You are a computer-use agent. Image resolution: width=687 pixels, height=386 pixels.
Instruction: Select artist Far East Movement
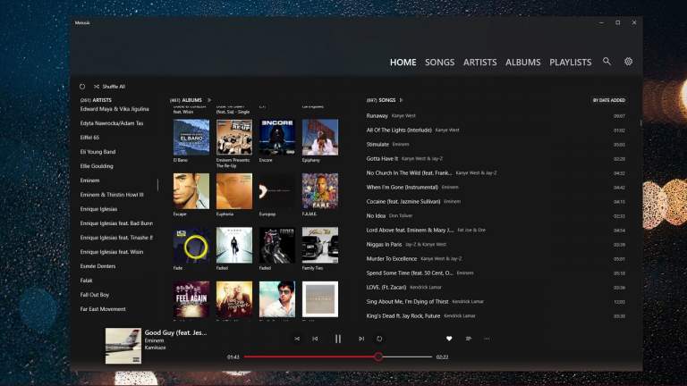click(x=103, y=309)
